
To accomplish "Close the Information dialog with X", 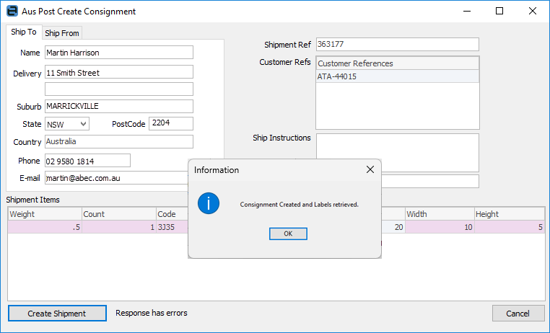I will point(370,169).
